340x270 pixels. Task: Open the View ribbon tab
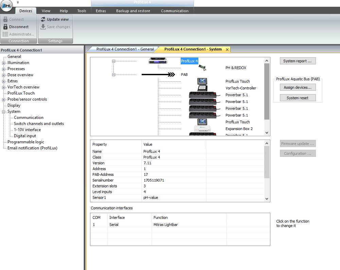(x=46, y=11)
